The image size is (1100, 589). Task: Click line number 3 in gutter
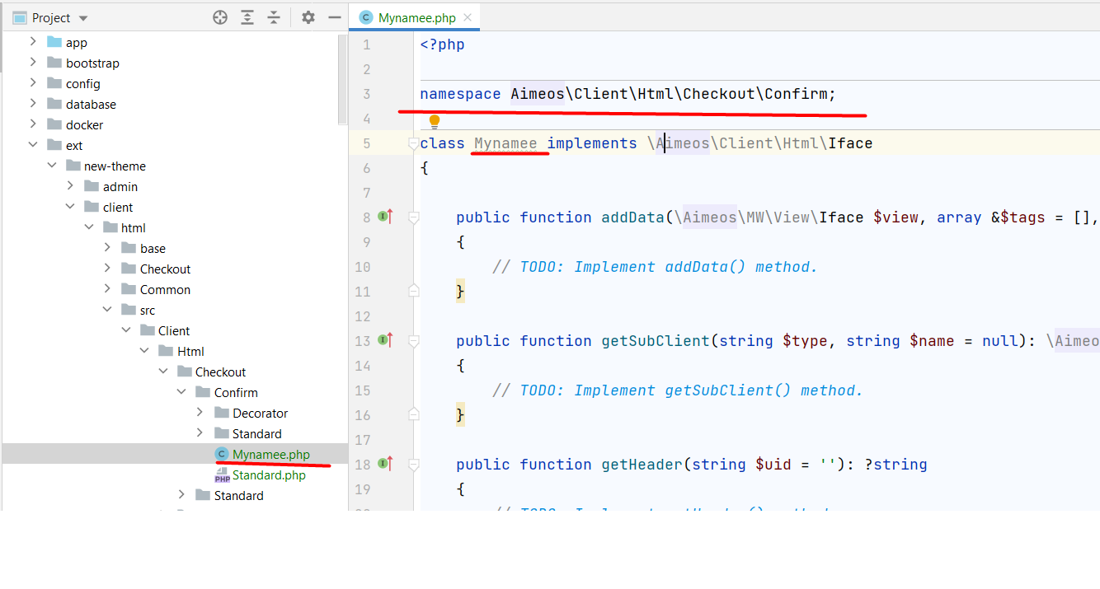366,94
